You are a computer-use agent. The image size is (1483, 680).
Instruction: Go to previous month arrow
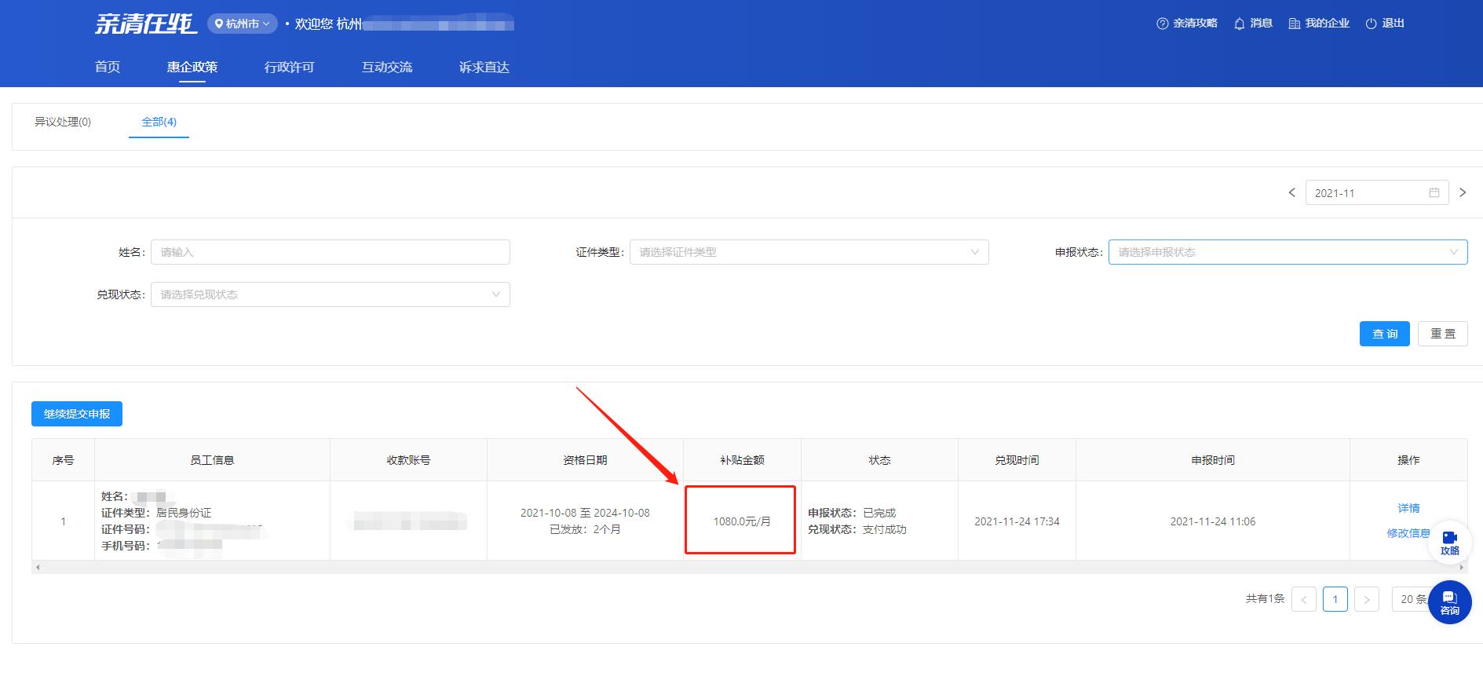click(x=1292, y=192)
